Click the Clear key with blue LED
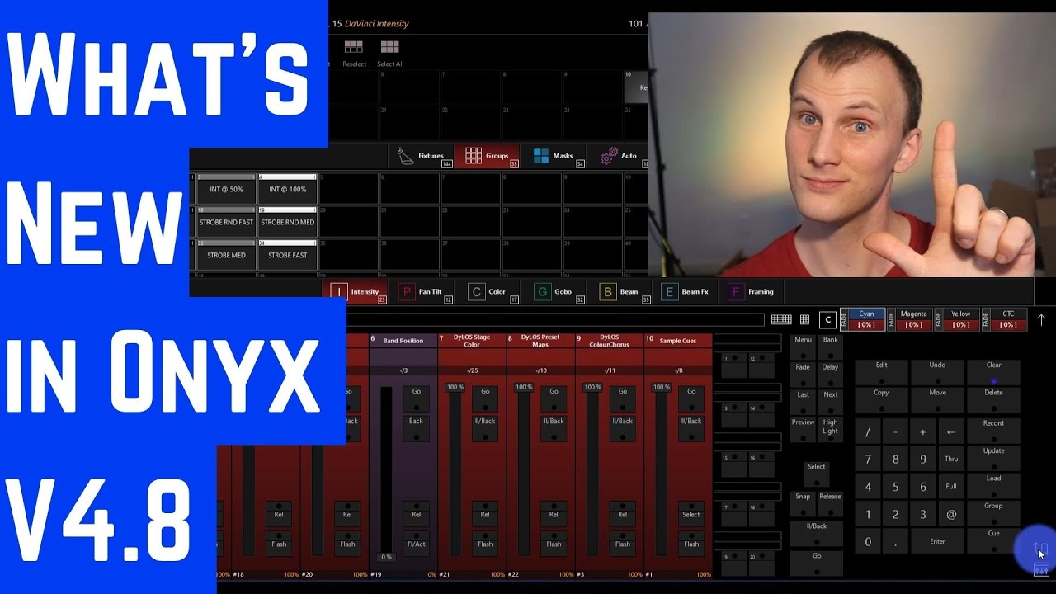The height and width of the screenshot is (594, 1056). pyautogui.click(x=994, y=372)
